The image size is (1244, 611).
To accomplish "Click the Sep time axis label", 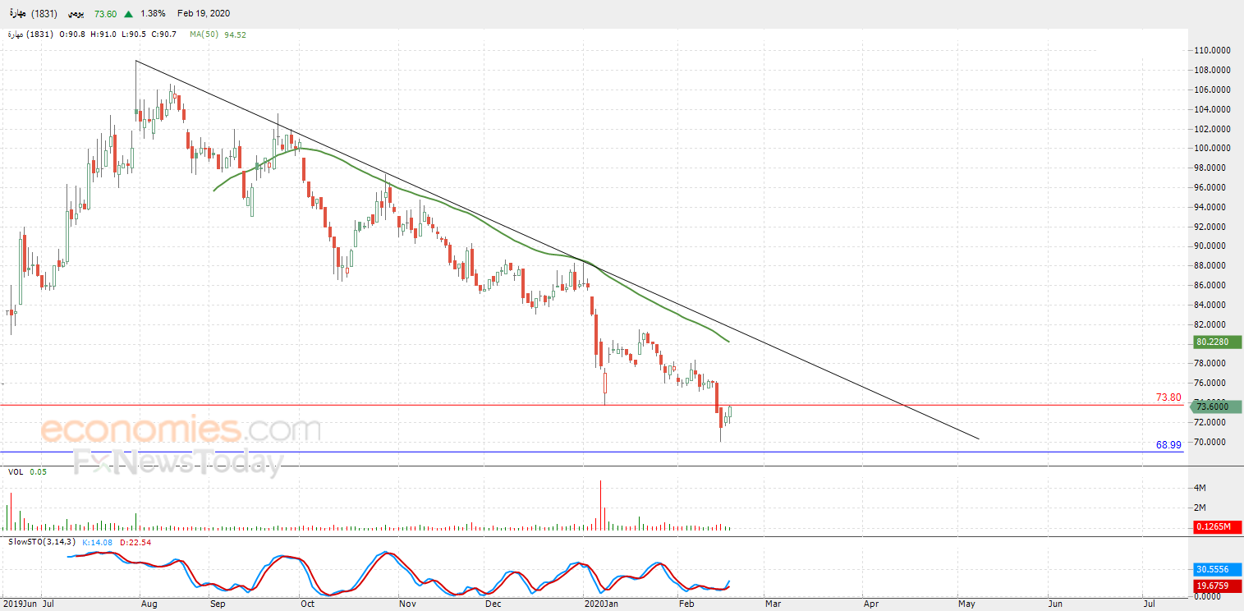I will (x=218, y=604).
